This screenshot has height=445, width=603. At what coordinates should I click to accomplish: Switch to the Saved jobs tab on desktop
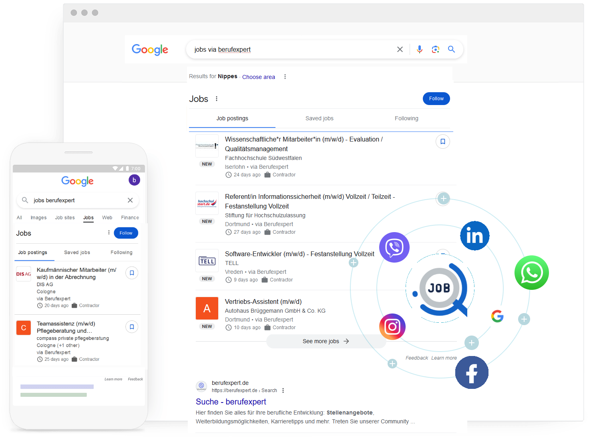[x=320, y=118]
